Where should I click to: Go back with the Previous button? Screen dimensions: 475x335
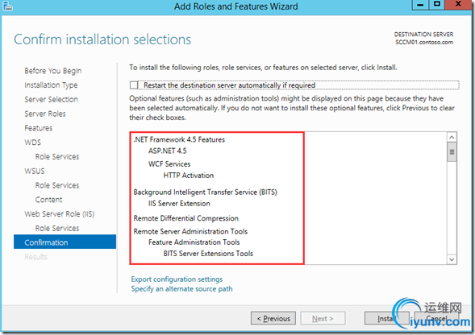(x=273, y=318)
